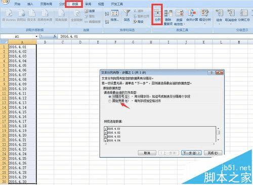Click the Connections (连接) icon
The image size is (253, 185).
point(86,11)
